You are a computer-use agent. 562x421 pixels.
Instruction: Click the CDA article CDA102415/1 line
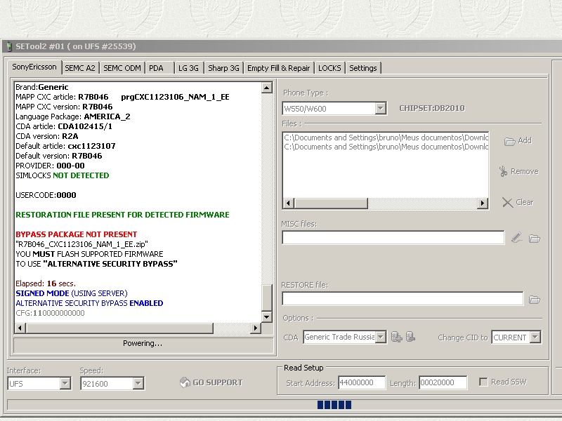click(x=64, y=126)
